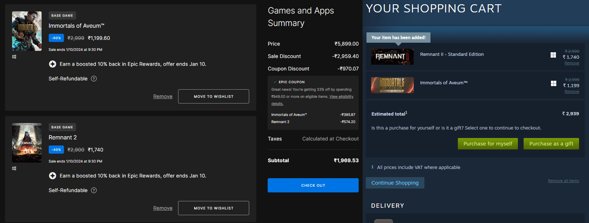Click Sale Discount value -₹2,959.40

(x=346, y=56)
